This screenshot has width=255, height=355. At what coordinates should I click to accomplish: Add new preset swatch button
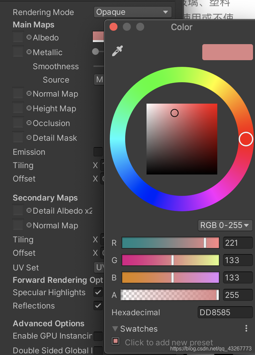[x=115, y=341]
